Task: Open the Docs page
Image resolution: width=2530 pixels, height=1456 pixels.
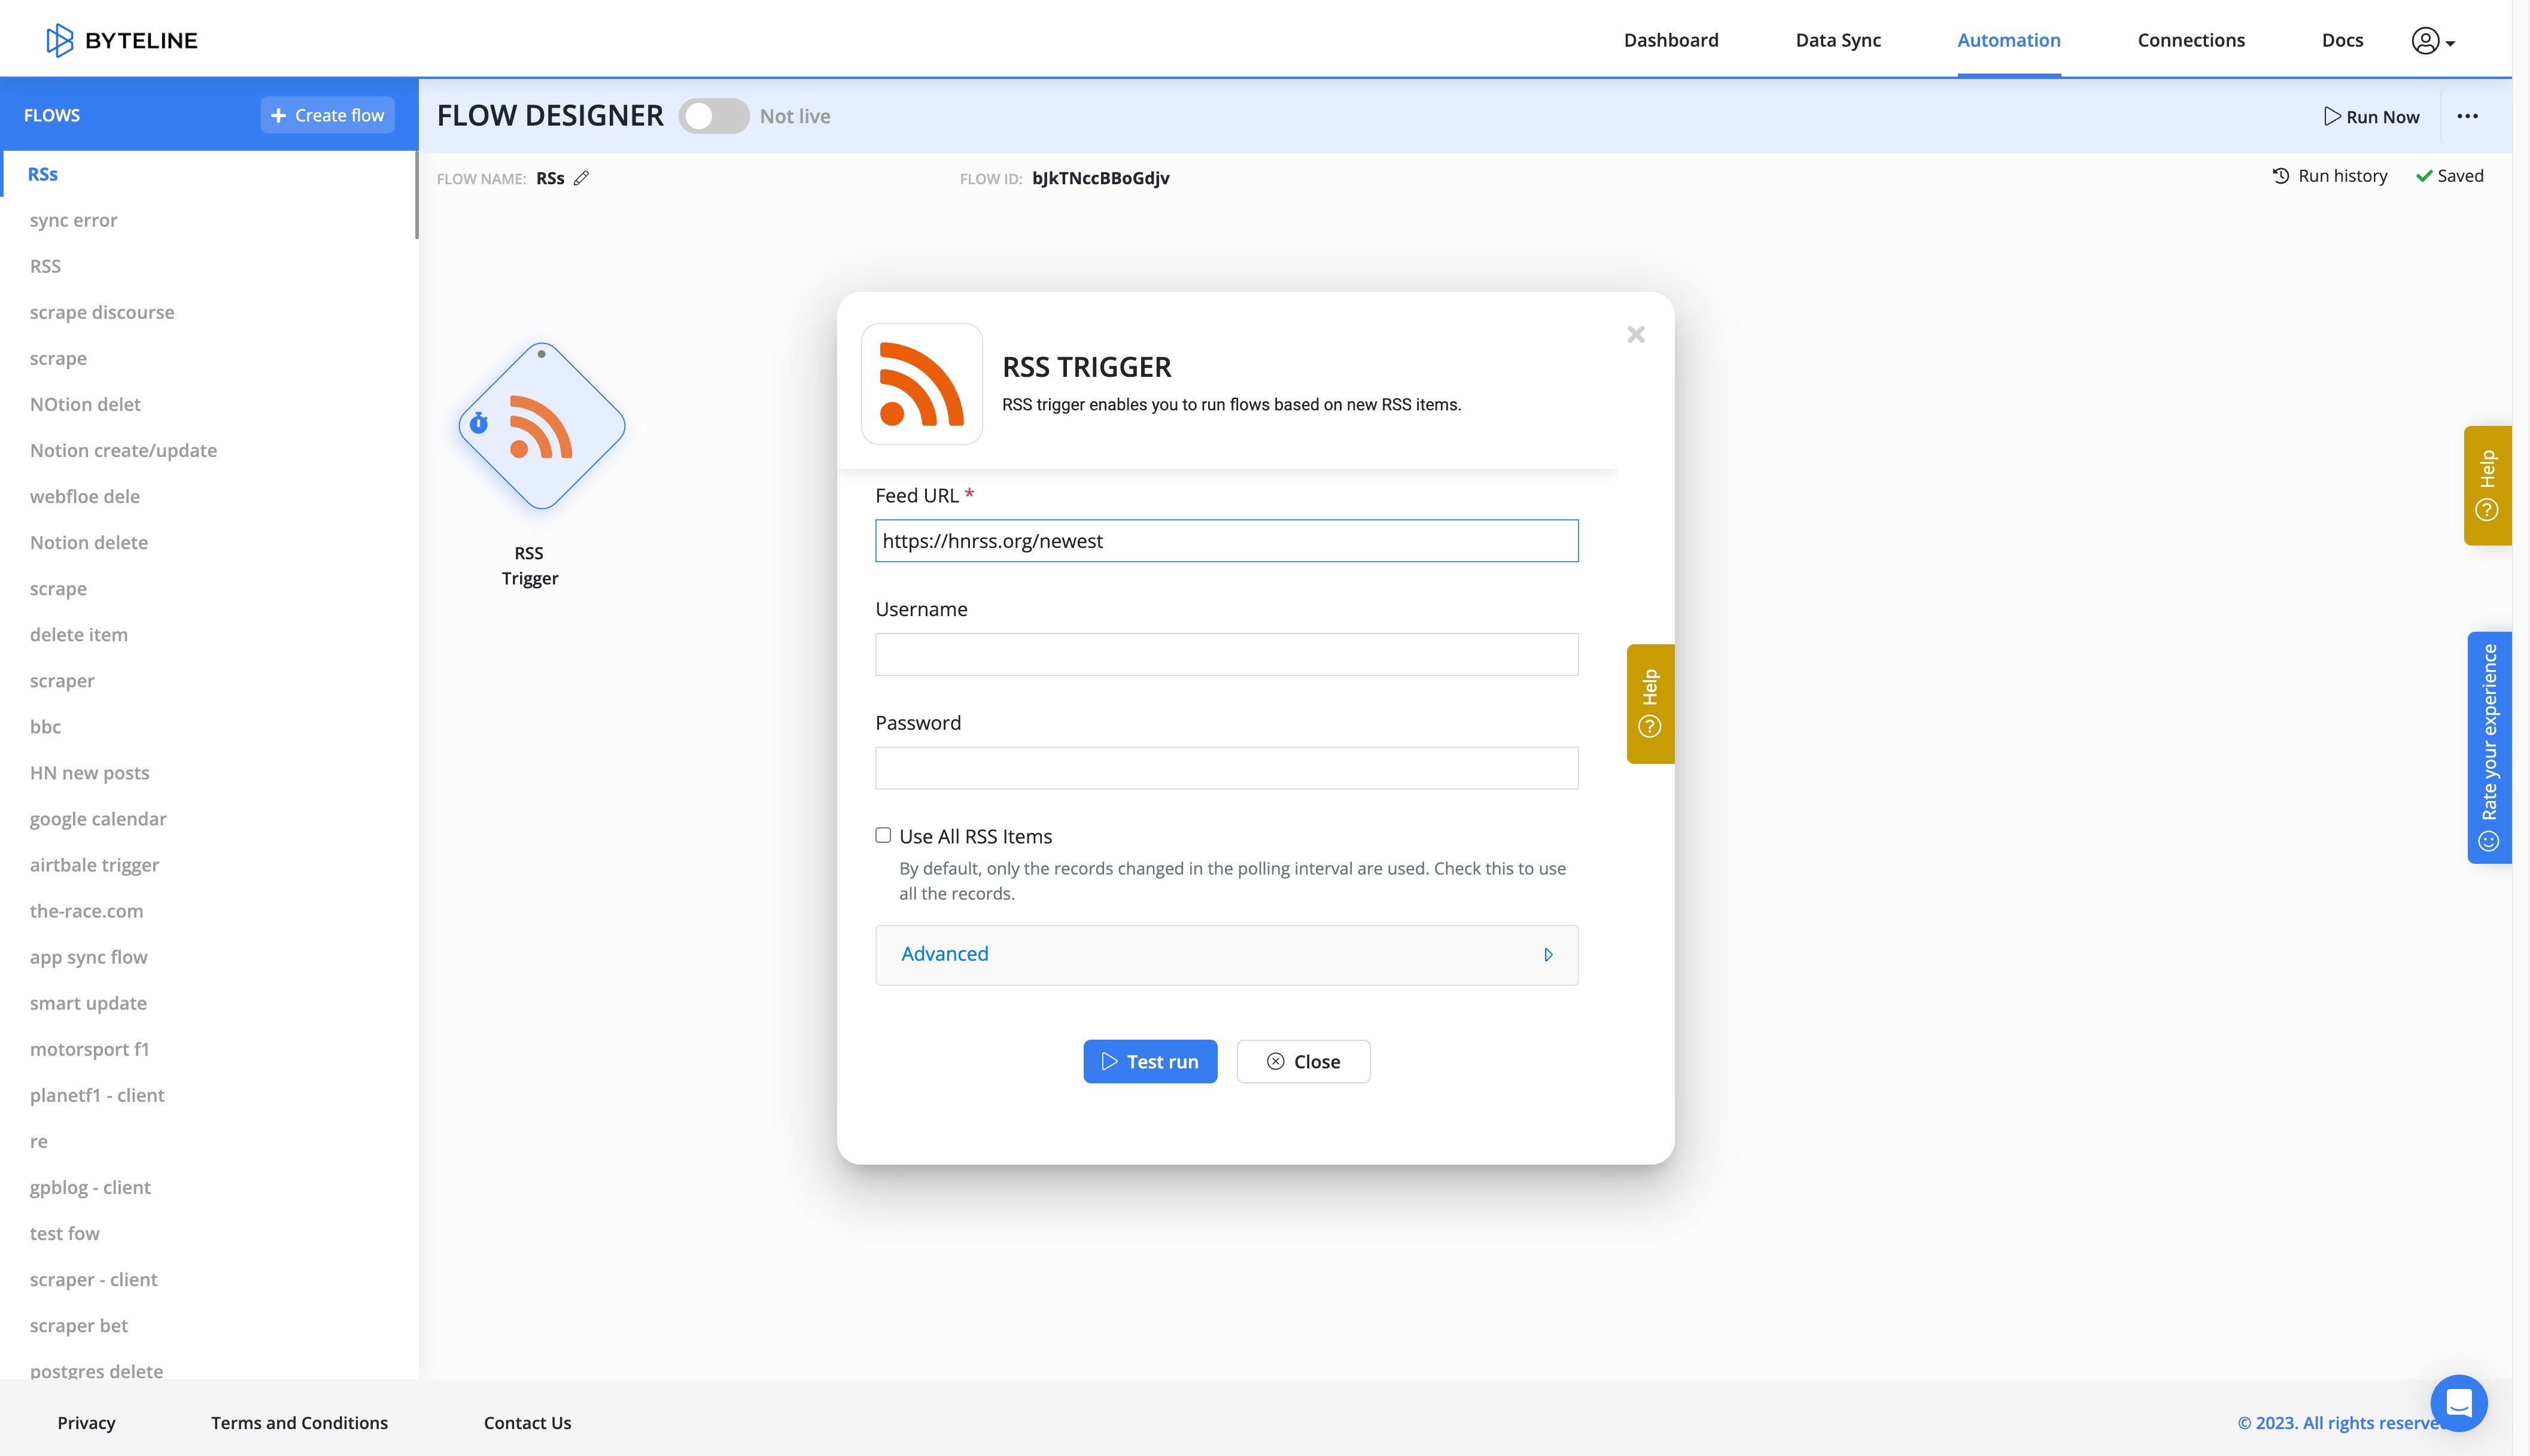Action: [2342, 40]
